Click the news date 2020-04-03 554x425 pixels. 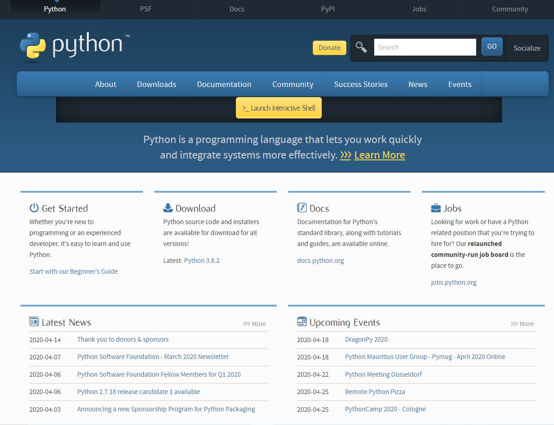point(45,410)
